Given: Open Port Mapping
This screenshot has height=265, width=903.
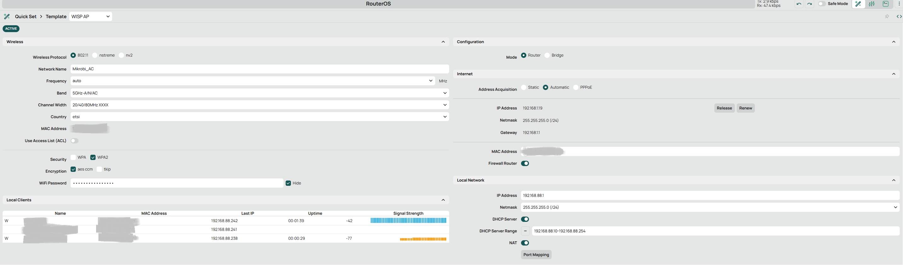Looking at the screenshot, I should click(x=536, y=255).
